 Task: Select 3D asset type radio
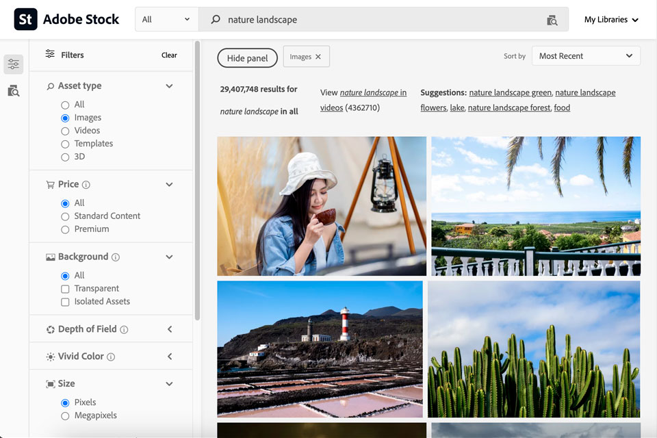65,157
